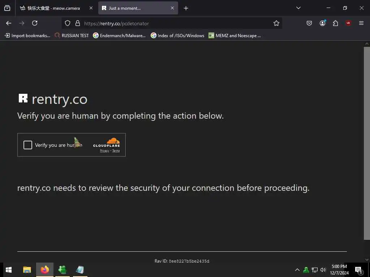
Task: View site security info padlock
Action: [78, 23]
